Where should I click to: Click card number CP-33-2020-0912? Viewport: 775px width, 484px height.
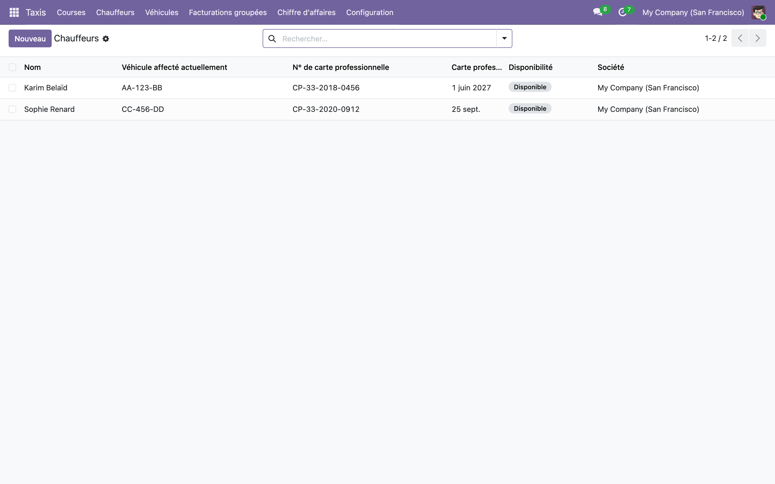click(x=326, y=109)
